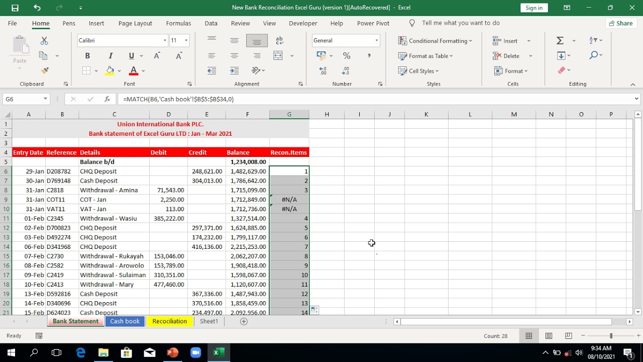The width and height of the screenshot is (643, 362).
Task: Toggle Center horizontal alignment
Action: (x=234, y=56)
